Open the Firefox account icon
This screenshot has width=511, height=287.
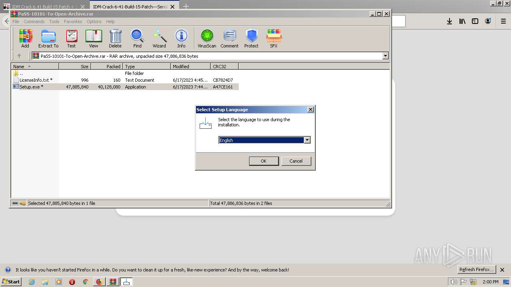[x=488, y=21]
